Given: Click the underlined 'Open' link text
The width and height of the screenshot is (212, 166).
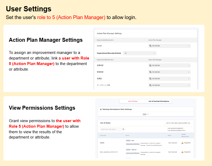Looking at the screenshot, I should (x=145, y=114).
